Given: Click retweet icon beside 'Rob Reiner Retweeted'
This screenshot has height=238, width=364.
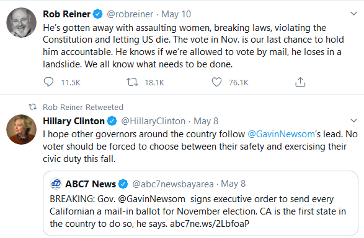Looking at the screenshot, I should [x=32, y=107].
